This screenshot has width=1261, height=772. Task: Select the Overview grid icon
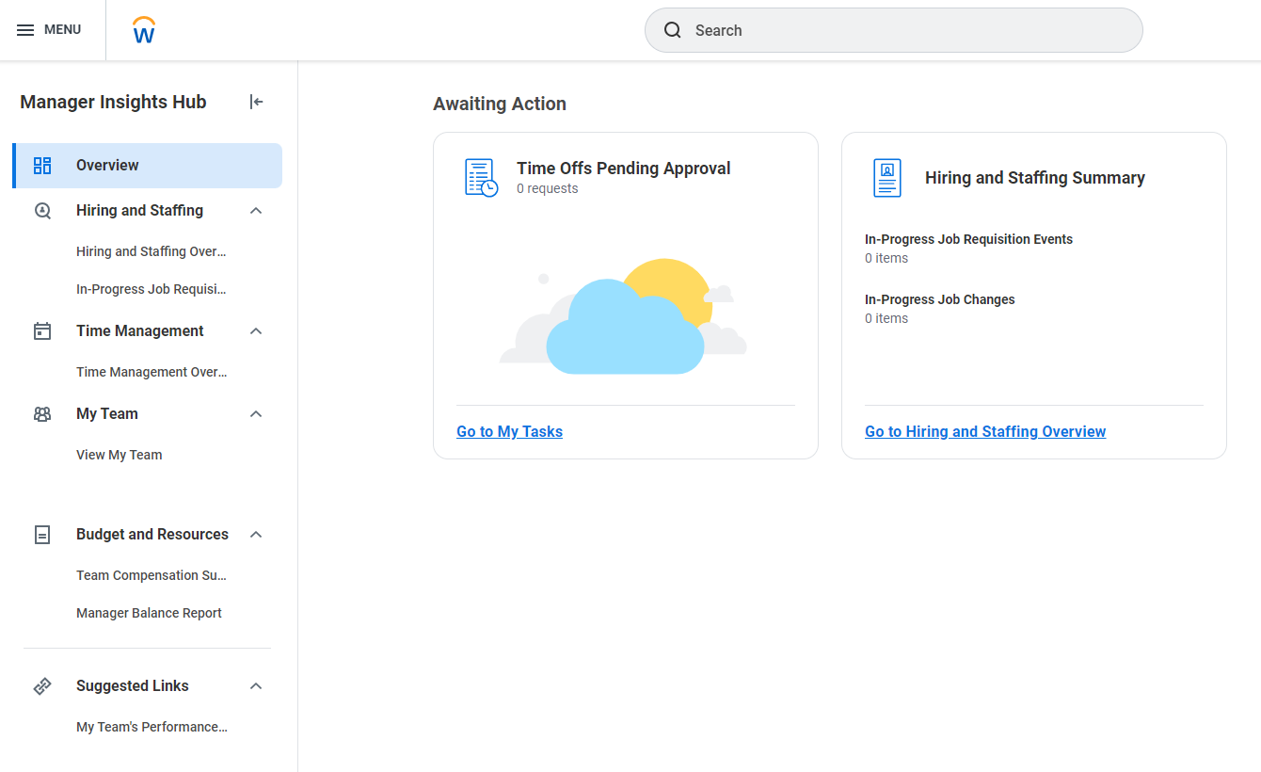[41, 165]
